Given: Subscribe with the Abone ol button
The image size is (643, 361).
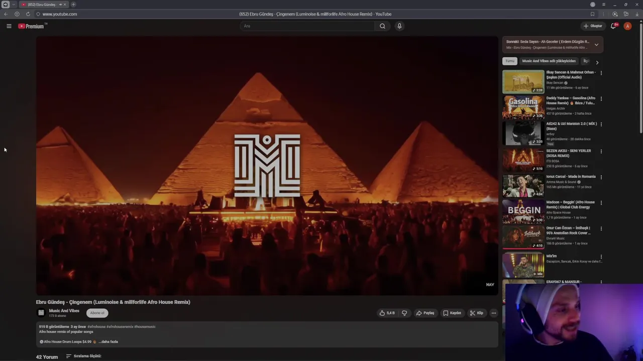Looking at the screenshot, I should pos(97,313).
